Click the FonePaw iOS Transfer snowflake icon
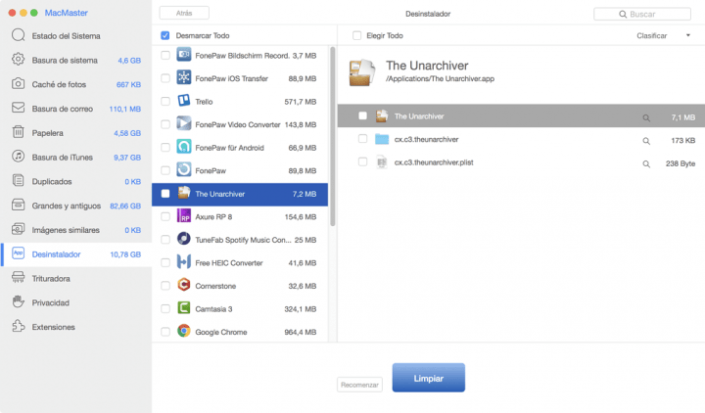705x413 pixels. pyautogui.click(x=183, y=77)
